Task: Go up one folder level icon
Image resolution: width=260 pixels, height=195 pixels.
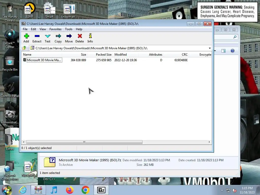Action: coord(24,48)
